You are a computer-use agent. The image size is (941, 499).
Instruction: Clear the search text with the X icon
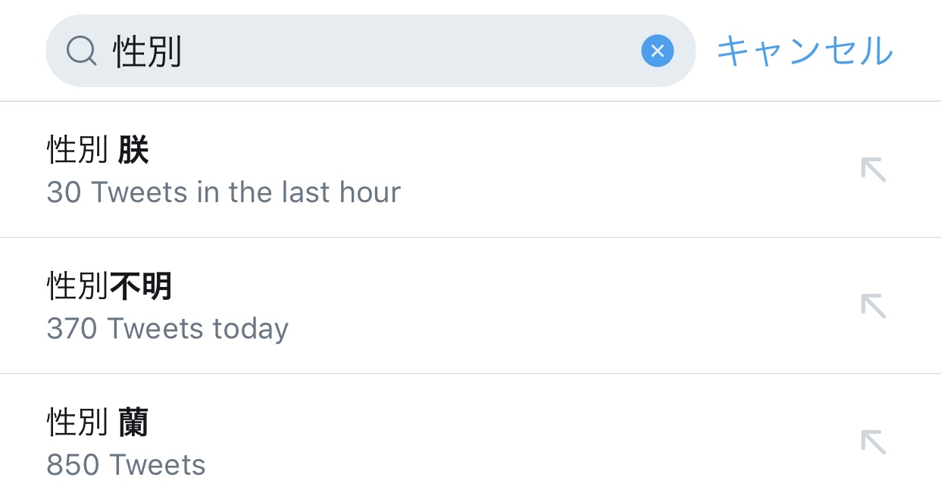tap(657, 51)
